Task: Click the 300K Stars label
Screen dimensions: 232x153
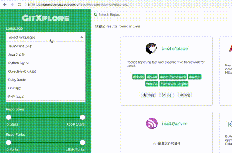Action: (x=75, y=124)
